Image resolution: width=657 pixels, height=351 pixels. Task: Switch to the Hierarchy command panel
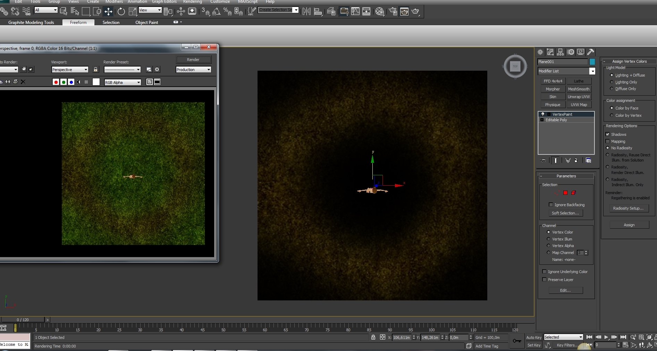(x=561, y=52)
